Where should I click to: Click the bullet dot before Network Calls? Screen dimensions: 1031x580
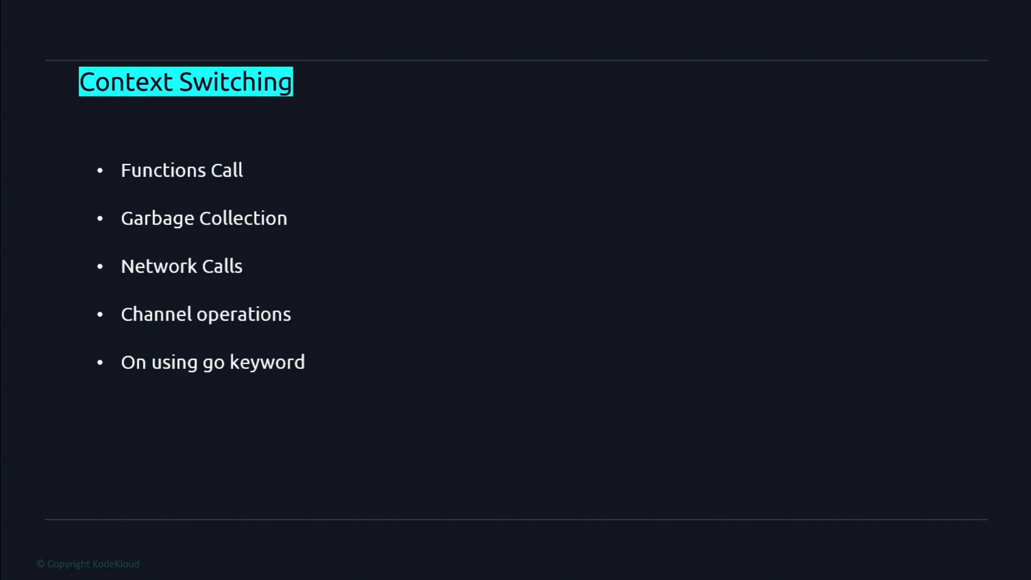pos(100,267)
